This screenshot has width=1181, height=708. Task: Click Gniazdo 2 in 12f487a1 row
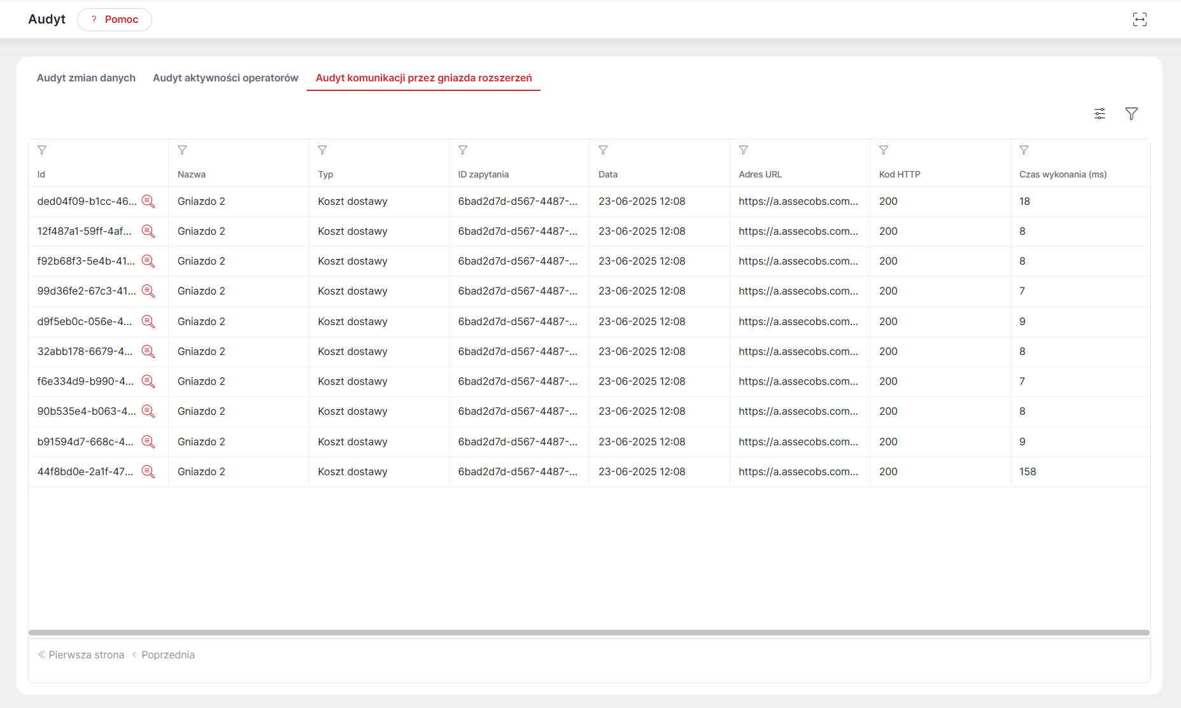pos(201,232)
